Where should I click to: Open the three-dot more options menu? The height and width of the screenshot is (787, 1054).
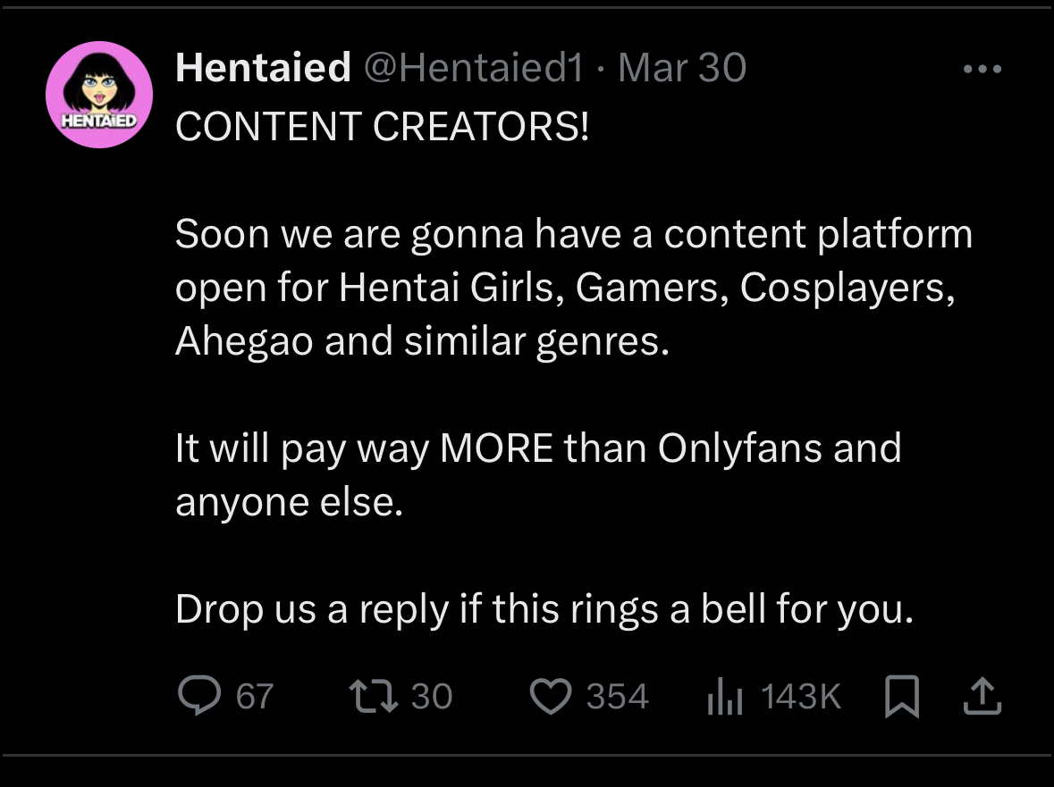[x=983, y=69]
